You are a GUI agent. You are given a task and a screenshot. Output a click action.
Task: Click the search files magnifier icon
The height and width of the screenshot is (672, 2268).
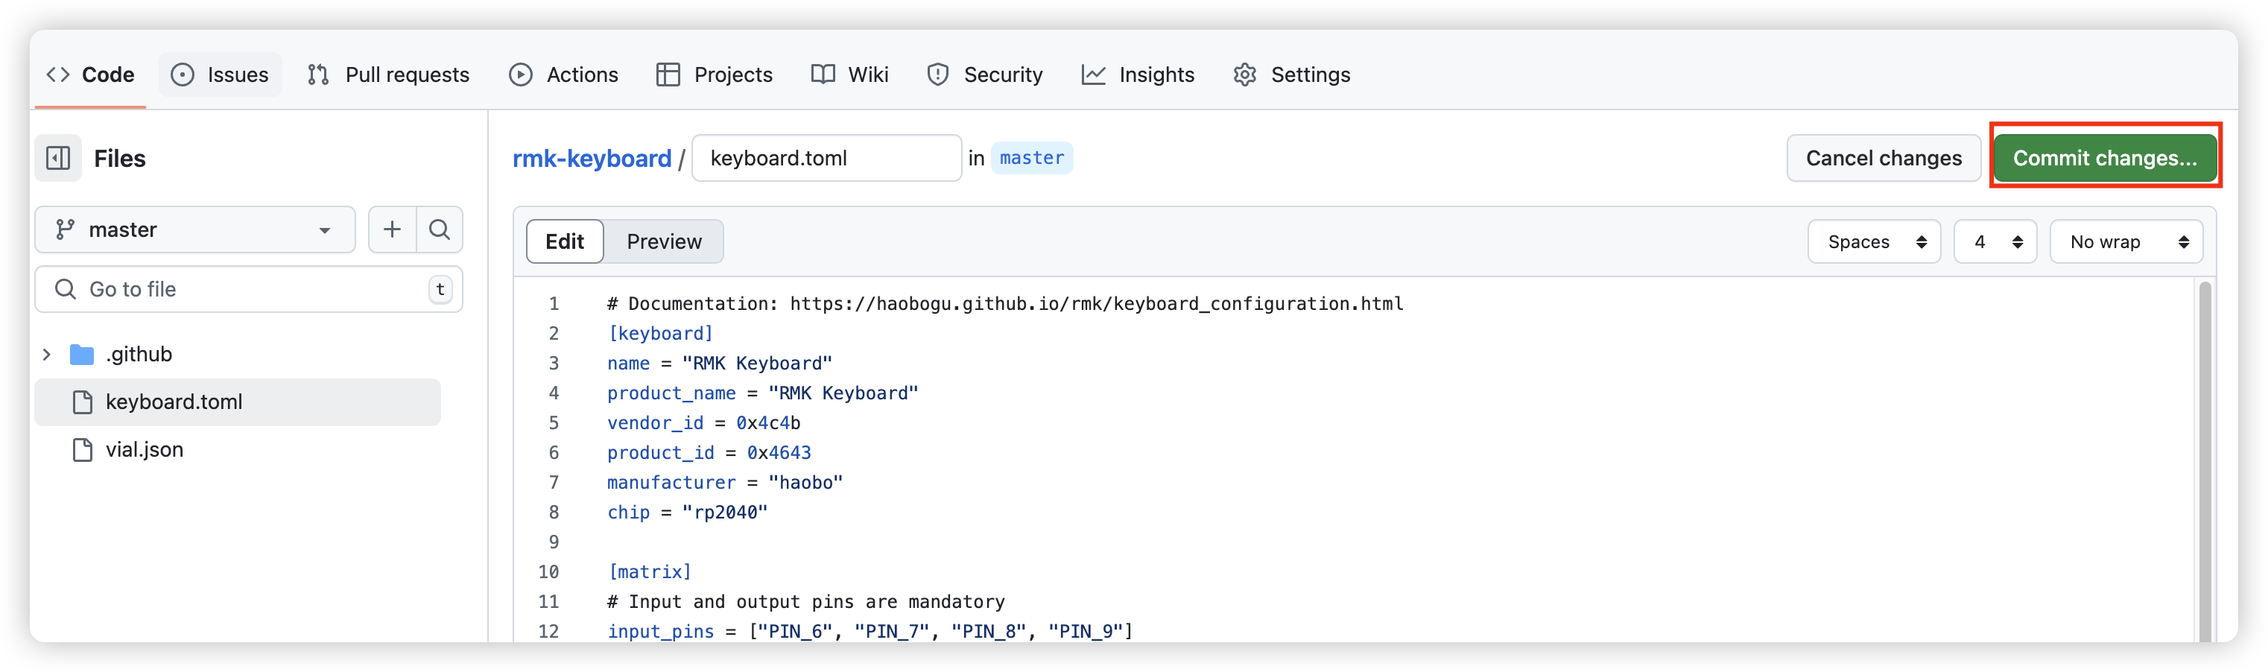tap(440, 230)
